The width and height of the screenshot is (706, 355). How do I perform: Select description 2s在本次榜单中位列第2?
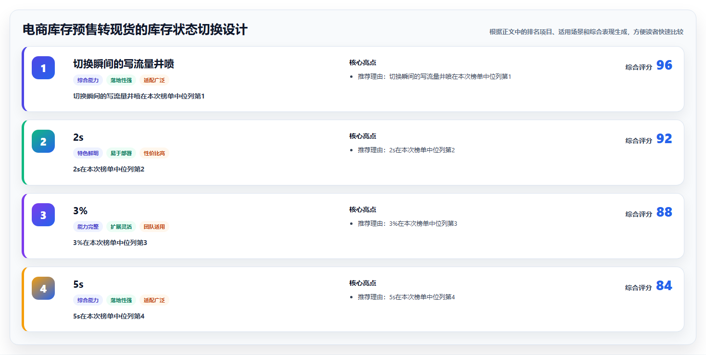tap(109, 169)
